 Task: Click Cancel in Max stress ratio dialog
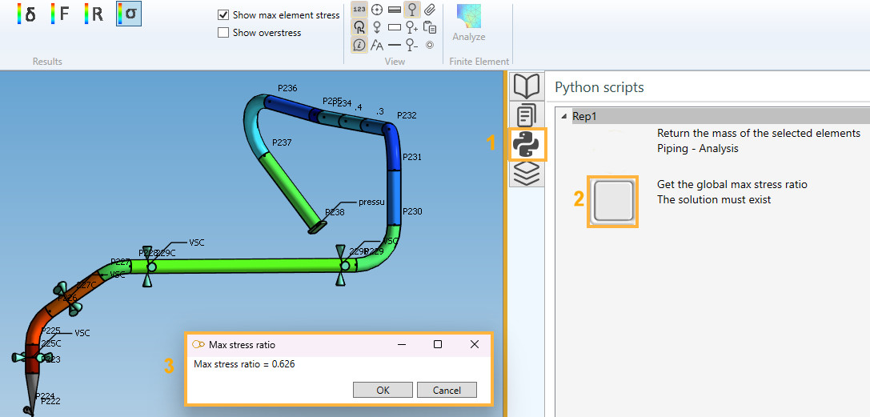pyautogui.click(x=447, y=390)
